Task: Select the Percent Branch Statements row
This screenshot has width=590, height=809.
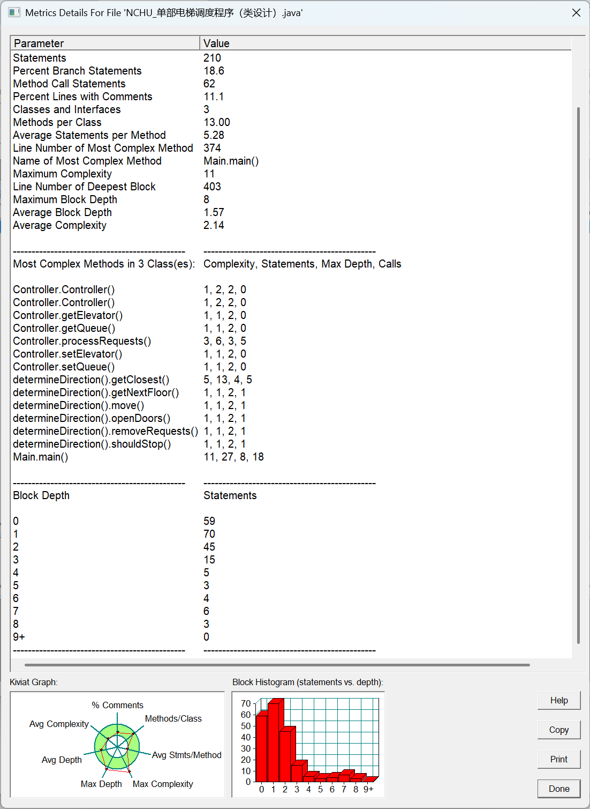Action: pyautogui.click(x=291, y=71)
